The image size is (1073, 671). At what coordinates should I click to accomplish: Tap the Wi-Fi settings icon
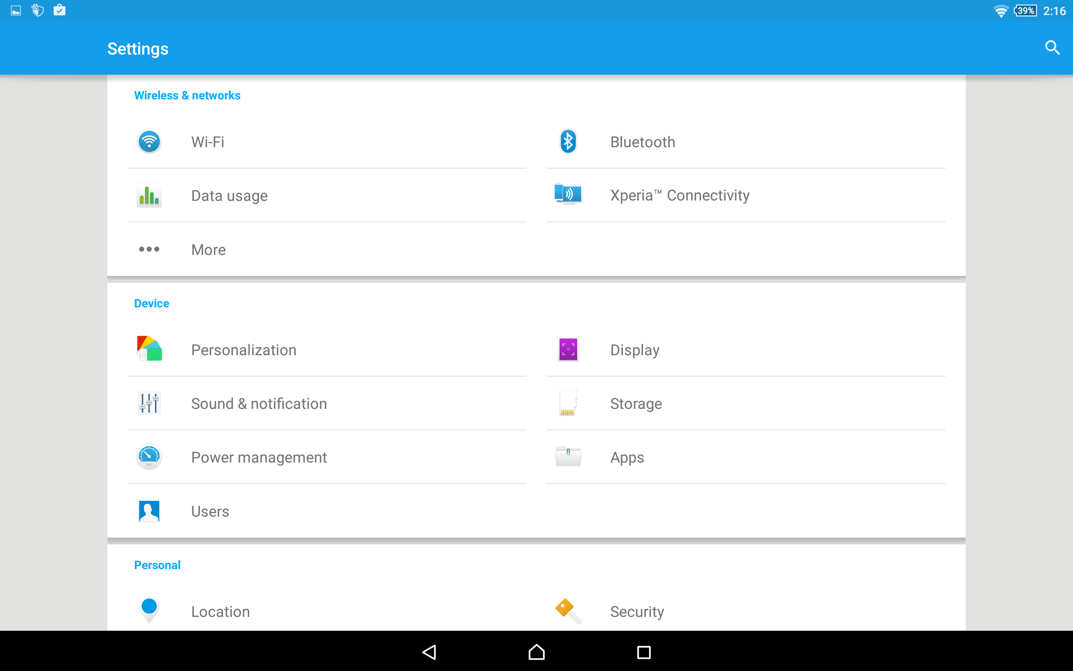click(x=149, y=142)
